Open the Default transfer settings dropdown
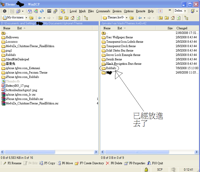 (185, 11)
